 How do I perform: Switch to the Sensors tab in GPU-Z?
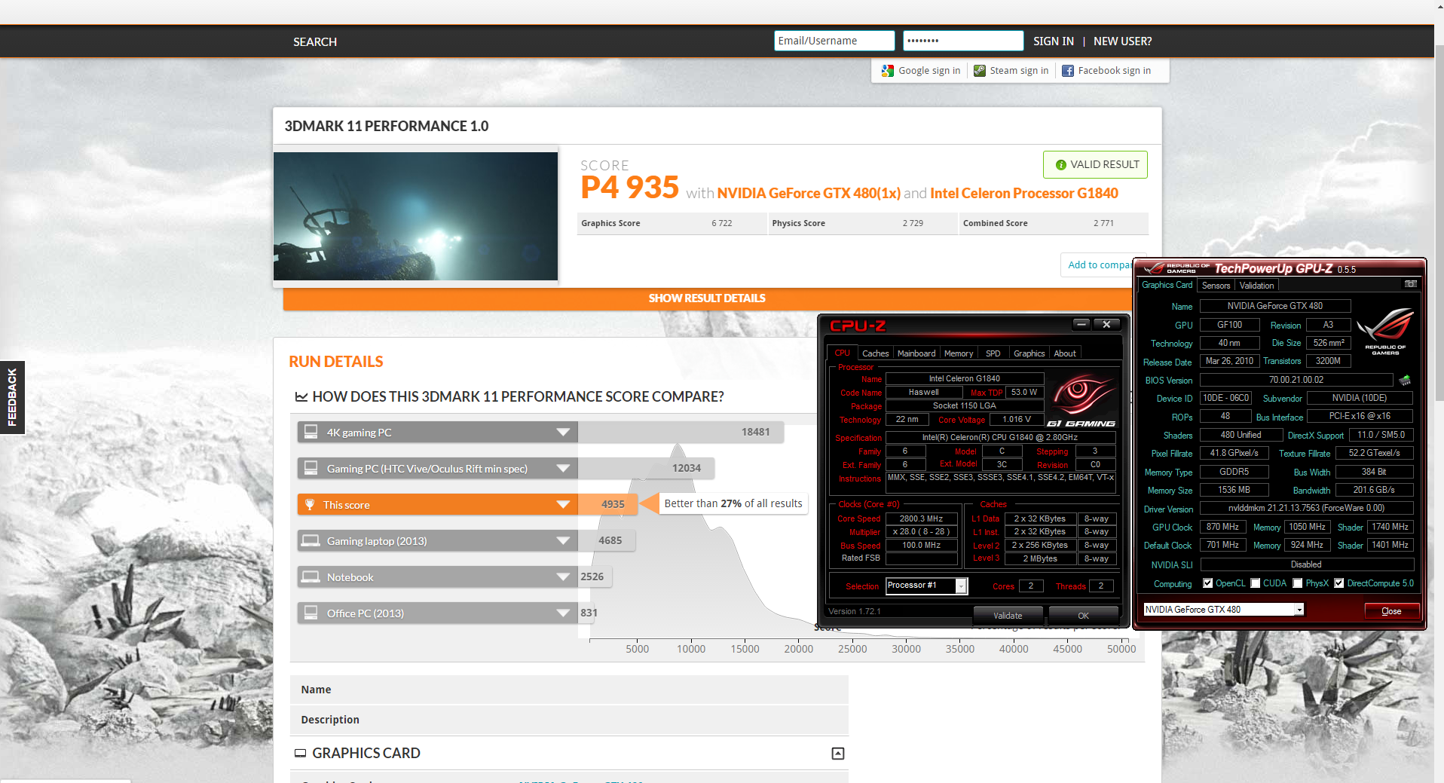[1216, 286]
